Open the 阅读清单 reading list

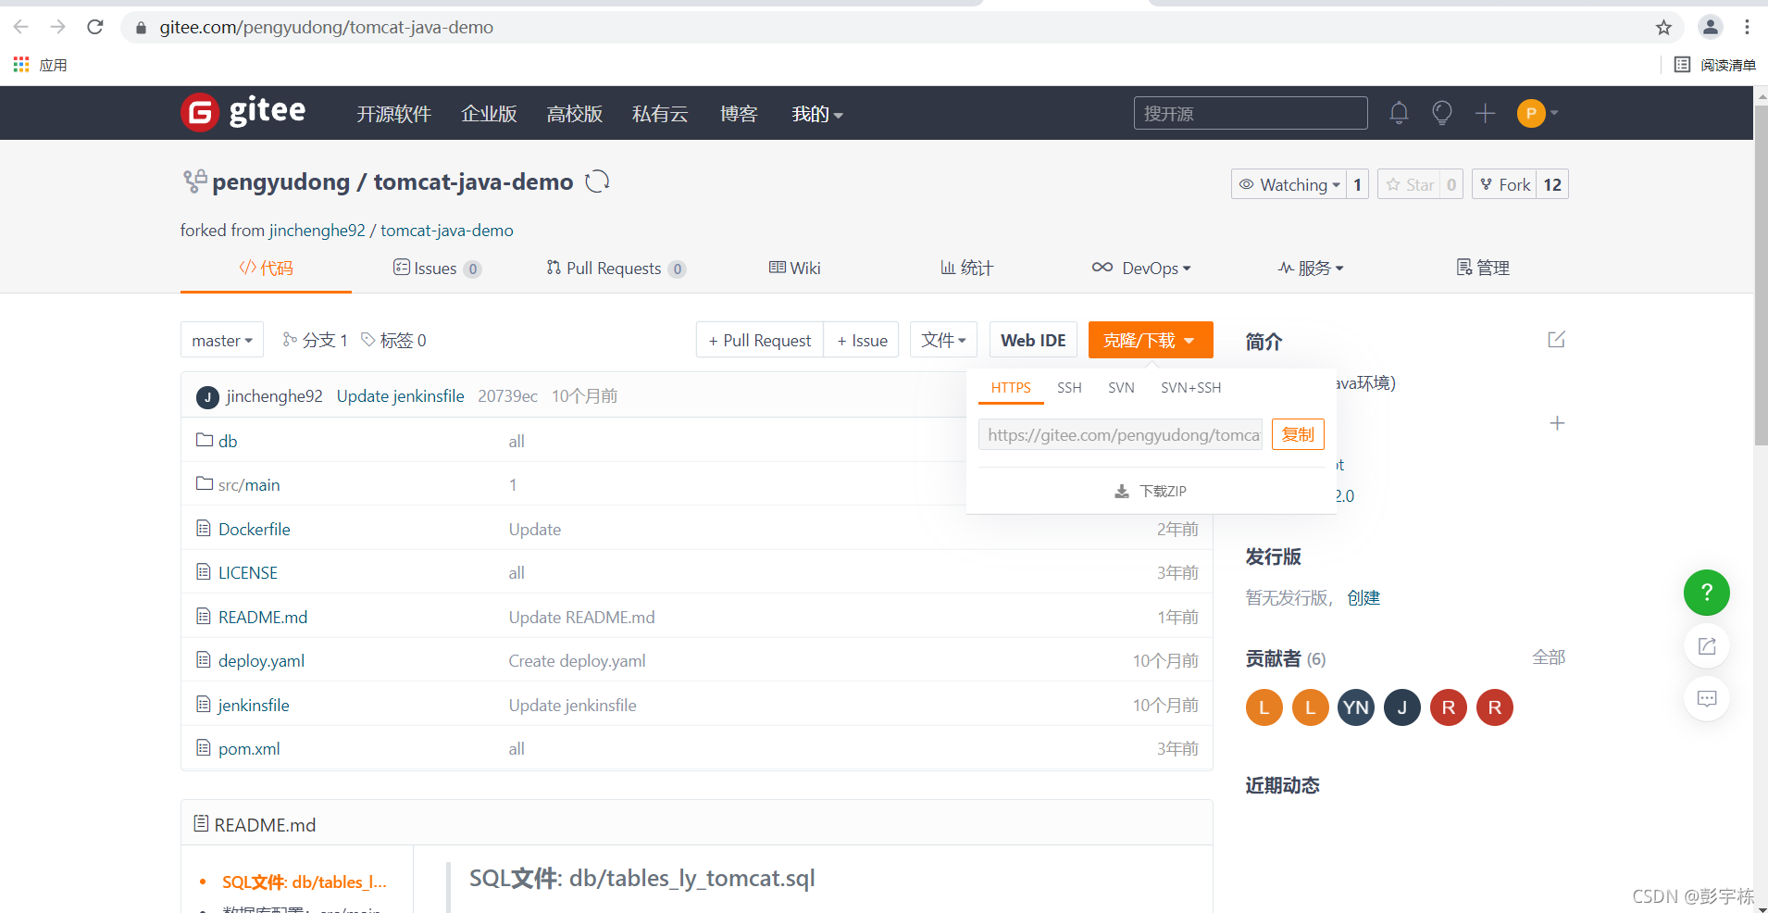[x=1715, y=65]
